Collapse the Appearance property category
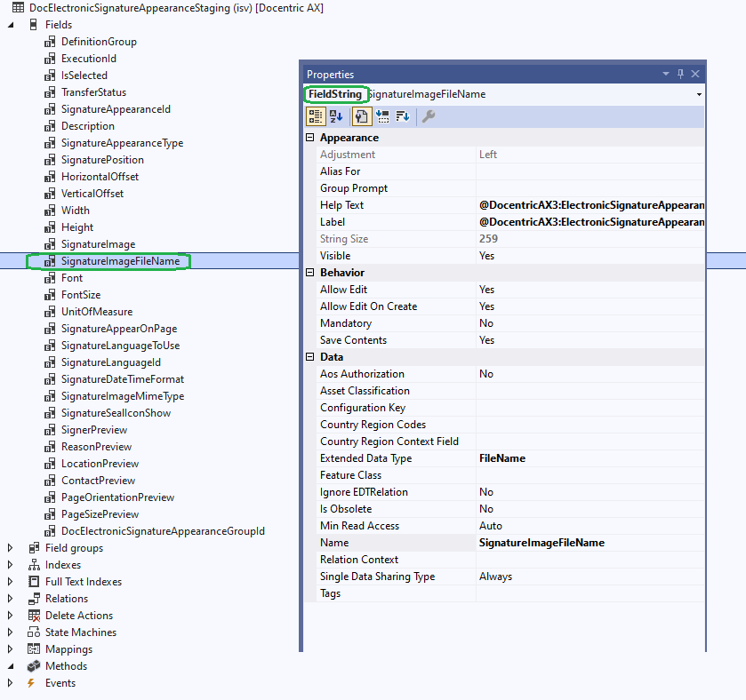The image size is (746, 700). click(x=310, y=138)
